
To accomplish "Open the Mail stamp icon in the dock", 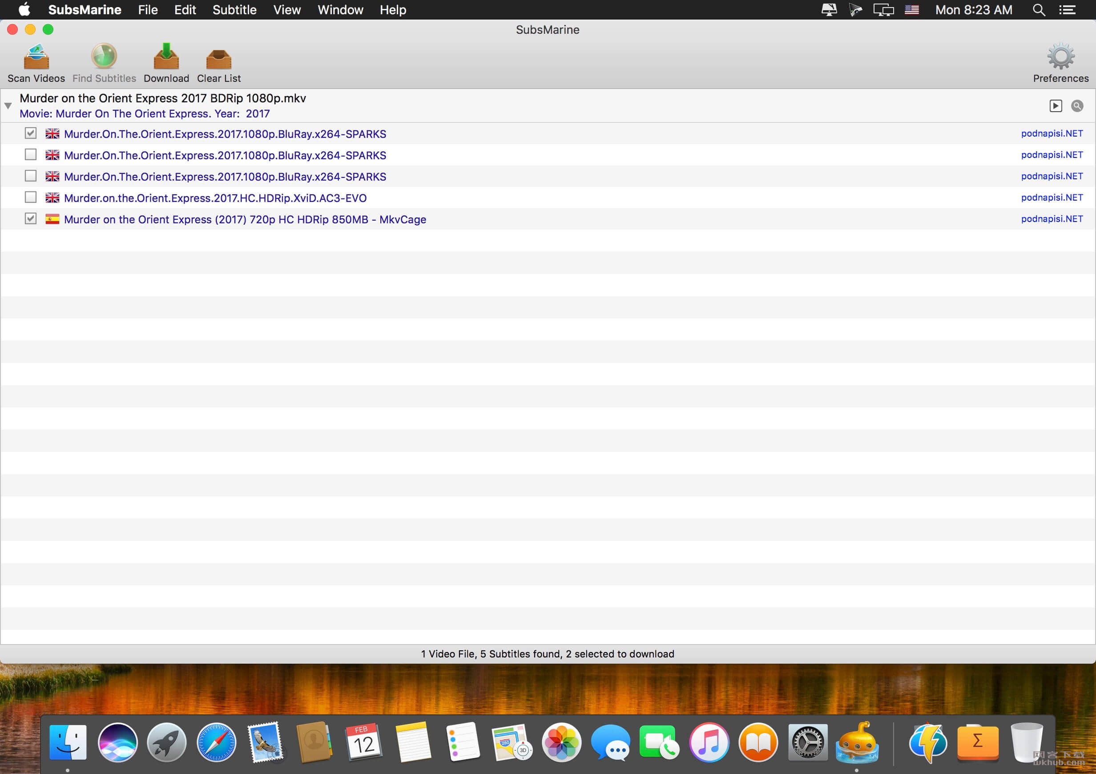I will click(x=266, y=742).
